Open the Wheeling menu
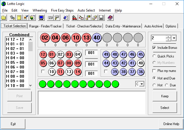The width and height of the screenshot is (184, 130). (x=40, y=10)
